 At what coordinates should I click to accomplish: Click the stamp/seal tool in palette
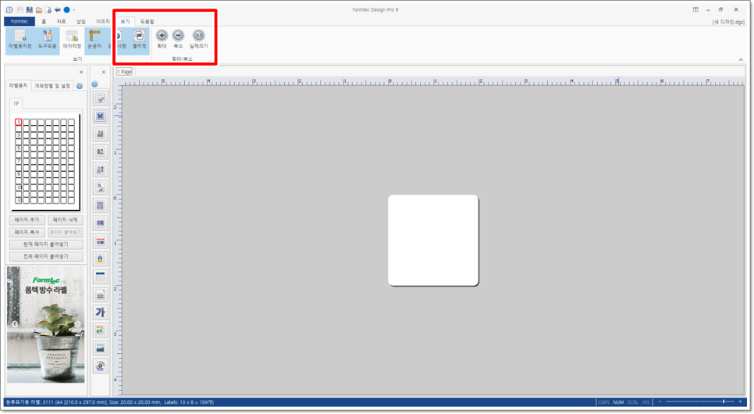[x=100, y=259]
